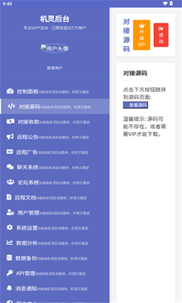The image size is (182, 303).
Task: Click the group people icon for 论坛系统
Action: click(x=10, y=182)
